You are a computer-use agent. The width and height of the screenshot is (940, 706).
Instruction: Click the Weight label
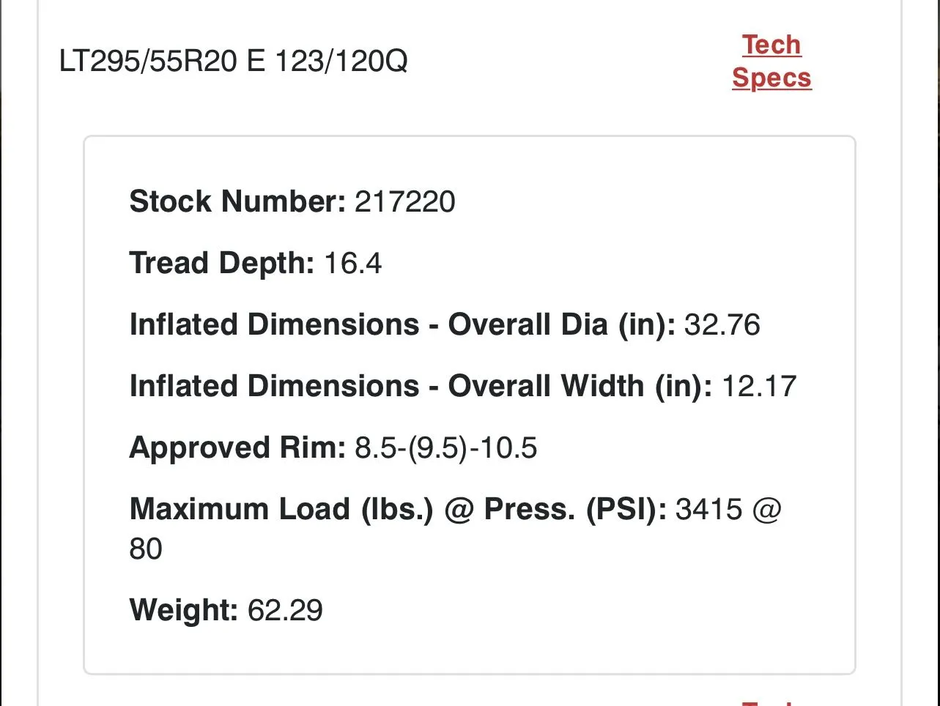[x=184, y=609]
